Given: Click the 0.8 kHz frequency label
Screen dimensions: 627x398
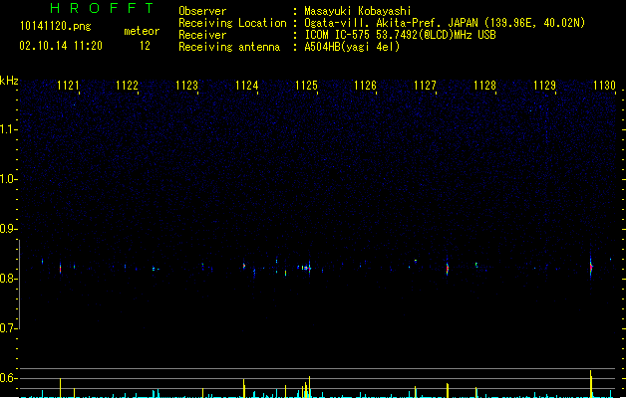Looking at the screenshot, I should coord(8,279).
